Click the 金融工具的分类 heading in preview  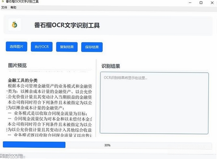(22, 80)
